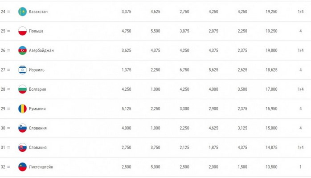Click rank number 32 in the table
The width and height of the screenshot is (311, 178).
pyautogui.click(x=3, y=167)
